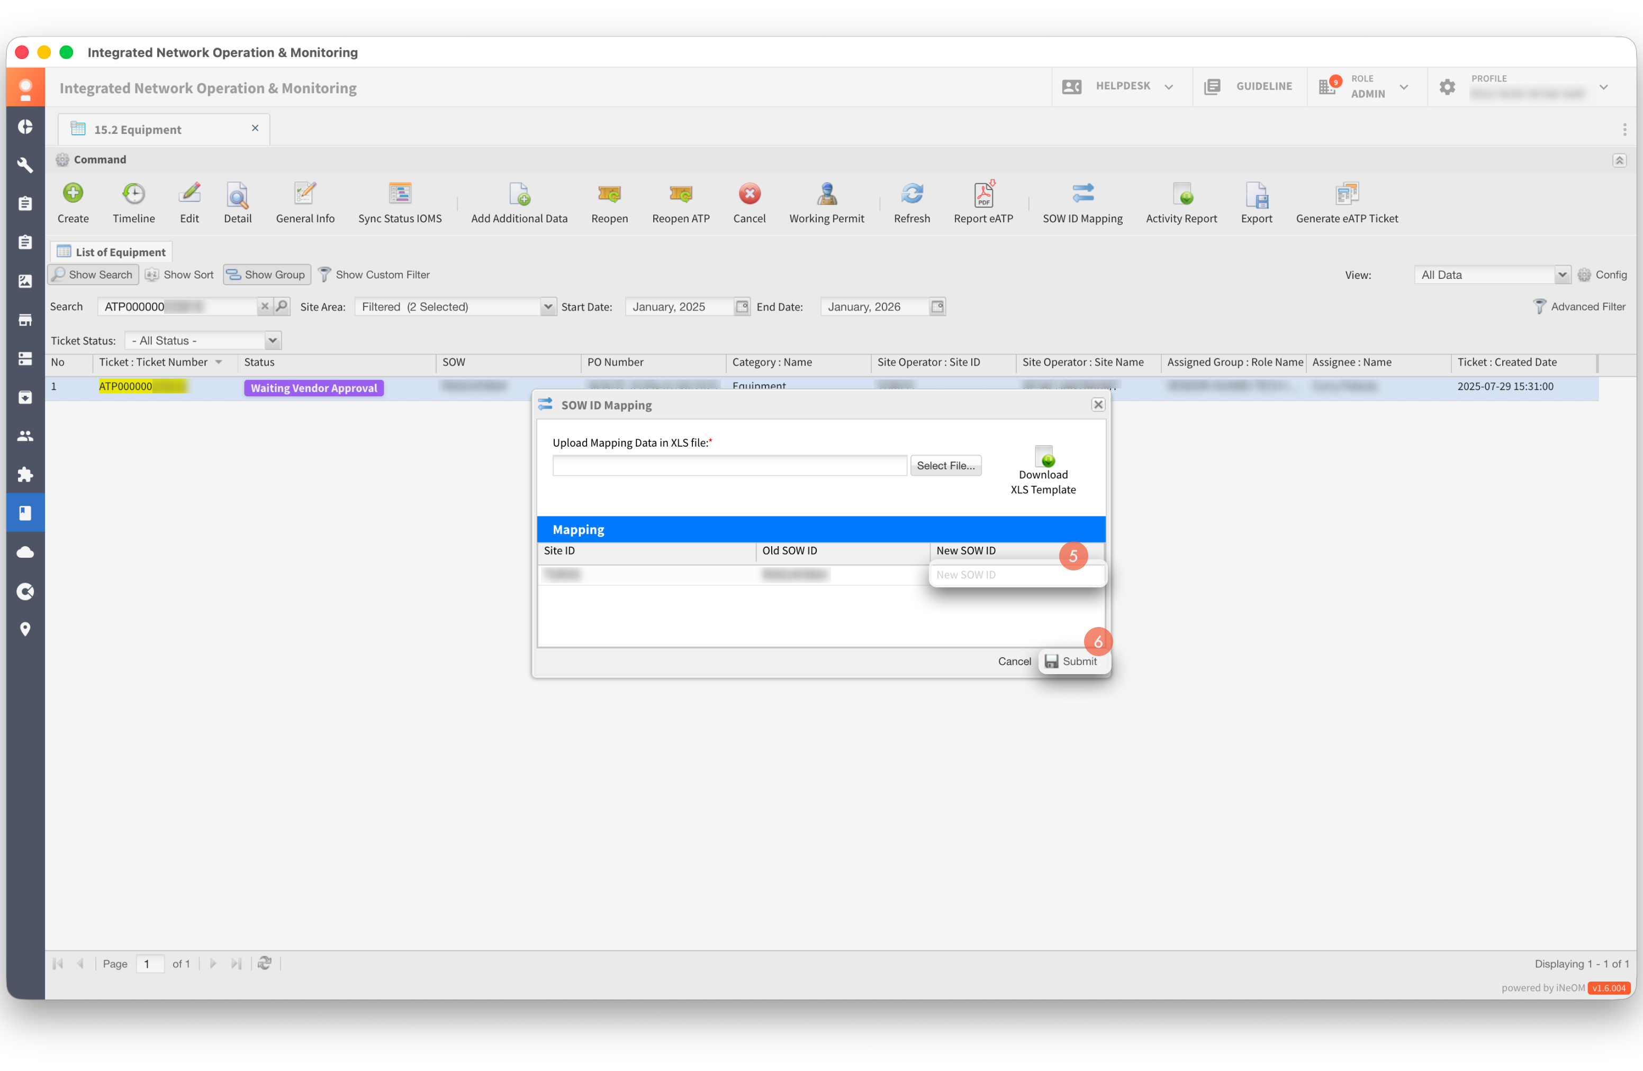Click Submit in the SOW ID Mapping dialog
This screenshot has width=1643, height=1071.
click(x=1071, y=661)
